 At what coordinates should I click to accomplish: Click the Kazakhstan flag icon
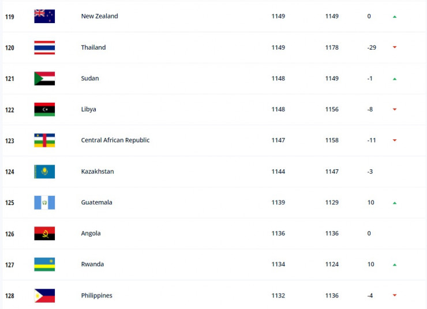pyautogui.click(x=44, y=172)
